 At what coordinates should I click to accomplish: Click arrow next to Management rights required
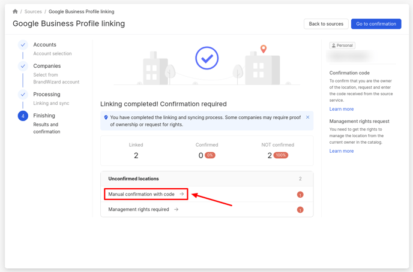176,209
